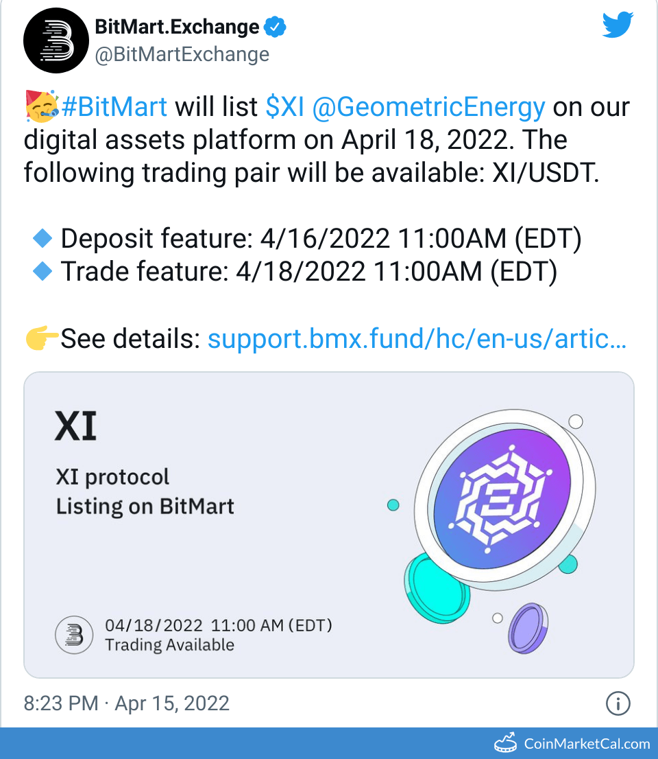Click the BitMart.Exchange display name
This screenshot has width=658, height=759.
[177, 27]
